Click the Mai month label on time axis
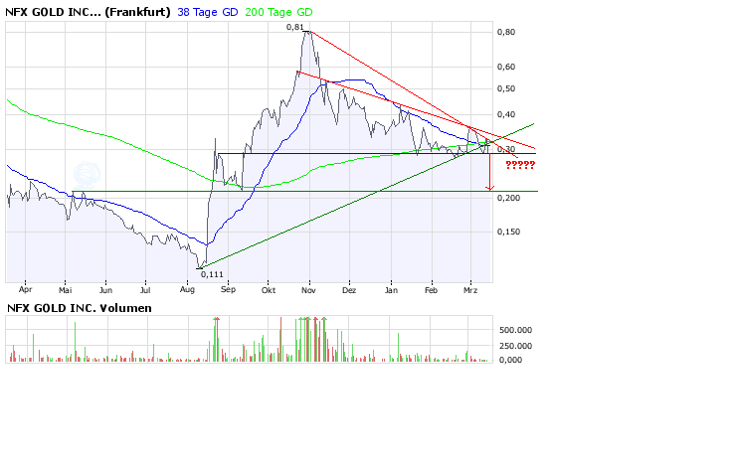Viewport: 734px width, 472px height. [x=65, y=290]
